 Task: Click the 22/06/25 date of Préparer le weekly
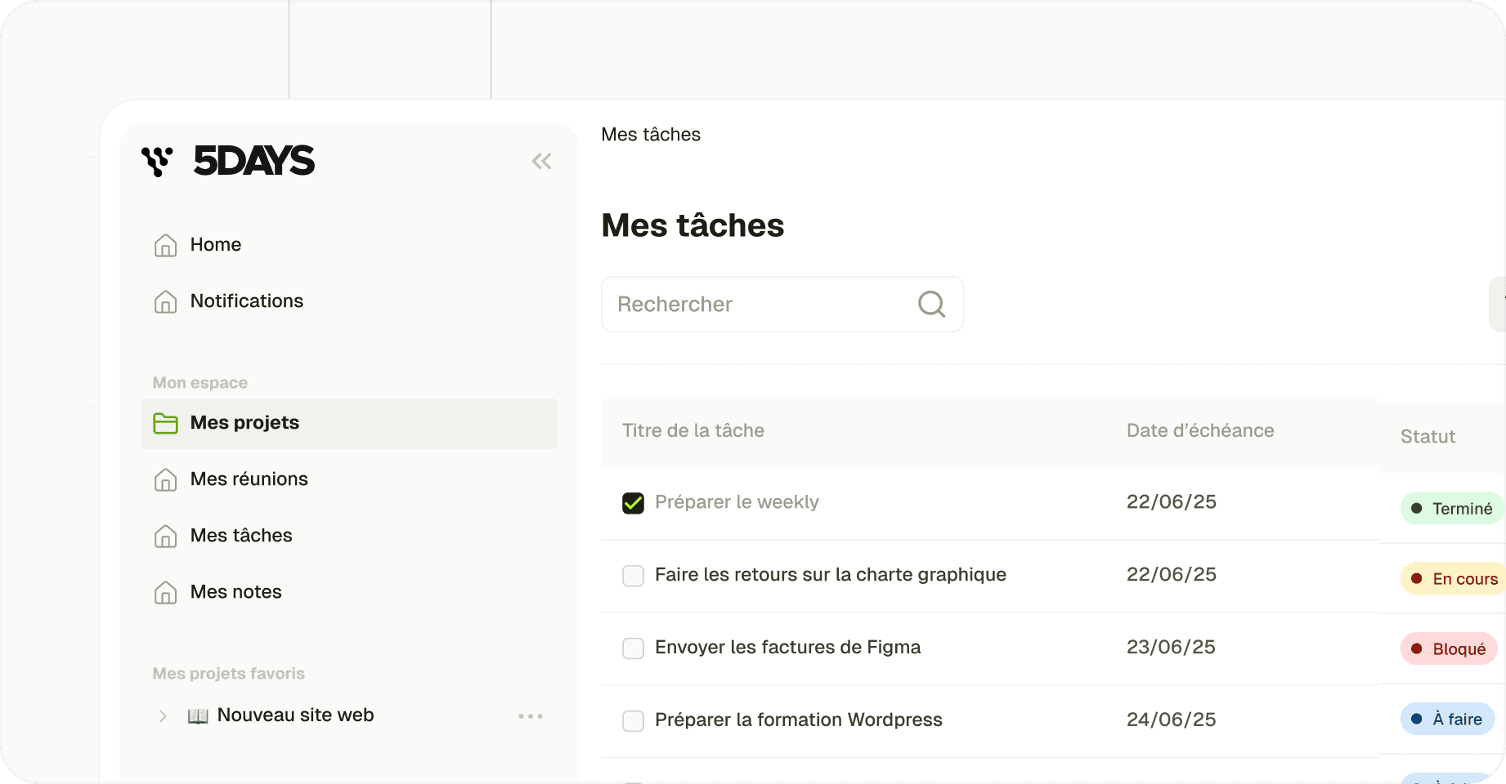(x=1172, y=502)
